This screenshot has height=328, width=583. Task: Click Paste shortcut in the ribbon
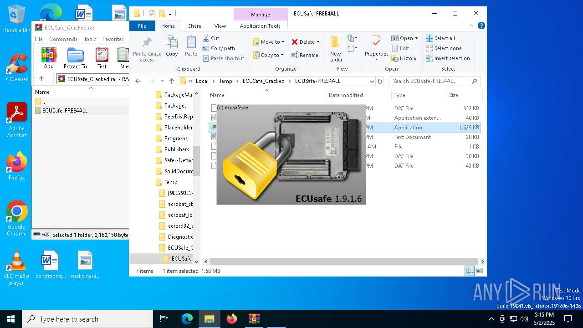tap(223, 58)
